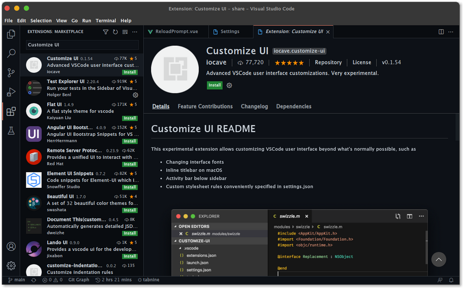Open the gear dropdown beside Customize UI Install
This screenshot has width=463, height=288.
click(229, 86)
